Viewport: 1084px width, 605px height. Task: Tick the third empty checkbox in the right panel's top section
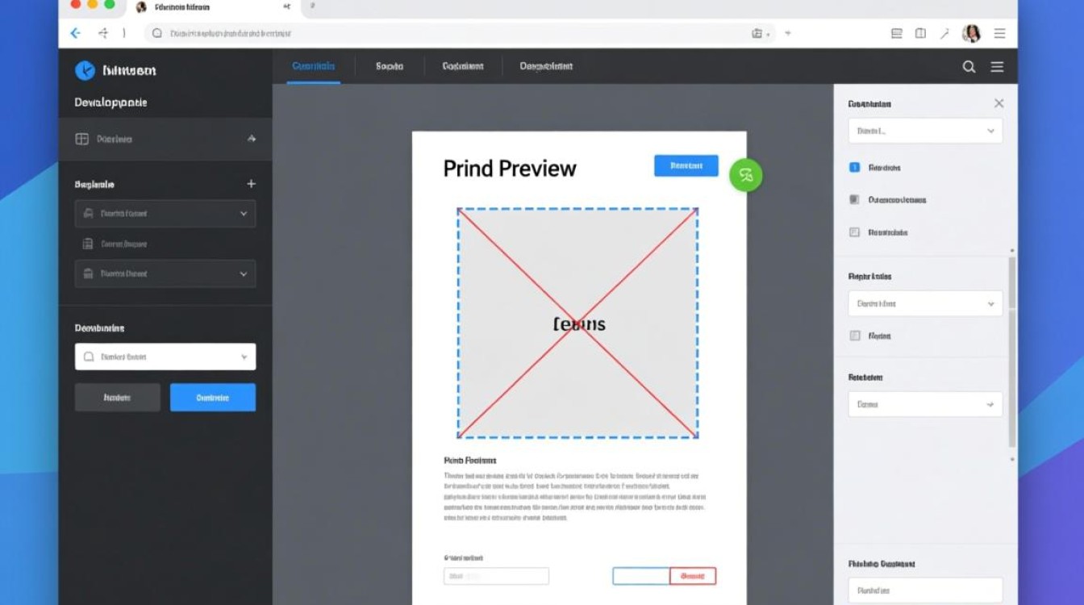click(855, 232)
